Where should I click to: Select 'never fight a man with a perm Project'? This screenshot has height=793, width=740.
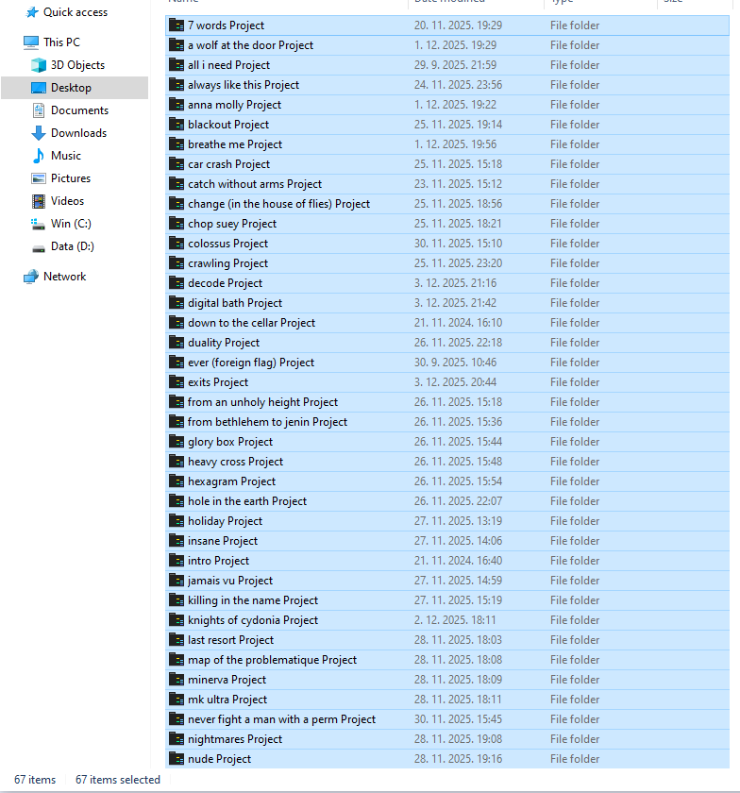click(281, 718)
